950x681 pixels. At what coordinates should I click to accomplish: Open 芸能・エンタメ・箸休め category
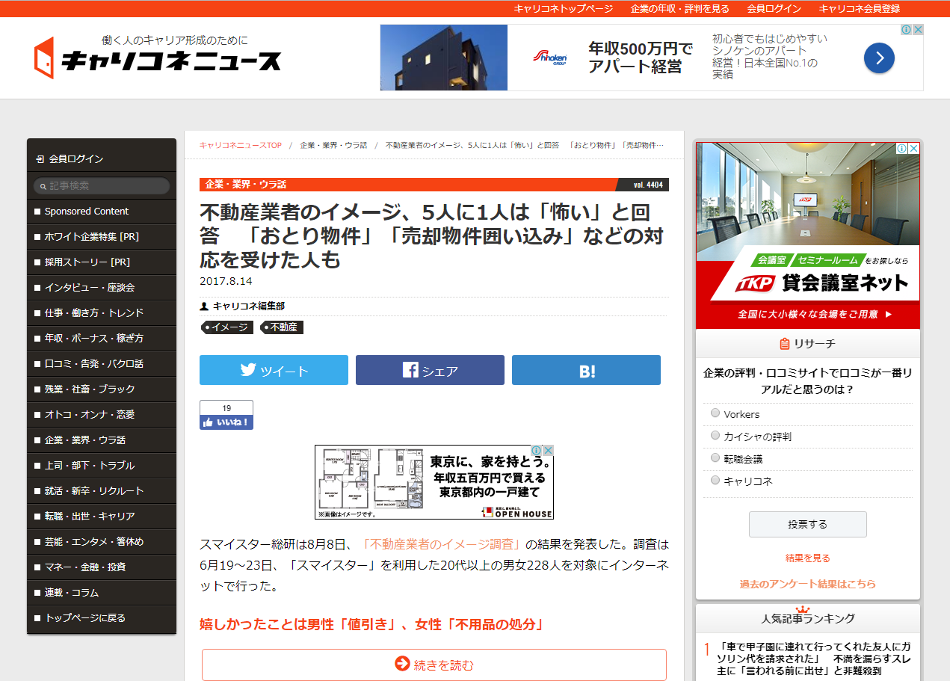(x=102, y=542)
